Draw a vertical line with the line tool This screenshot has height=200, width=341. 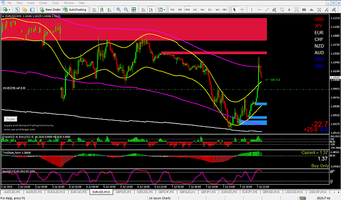[252, 10]
